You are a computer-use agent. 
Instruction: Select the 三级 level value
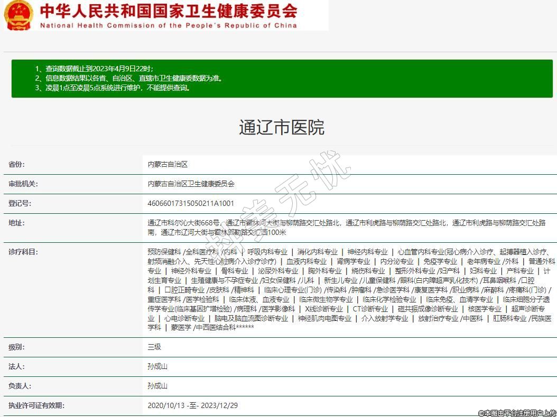click(x=154, y=347)
